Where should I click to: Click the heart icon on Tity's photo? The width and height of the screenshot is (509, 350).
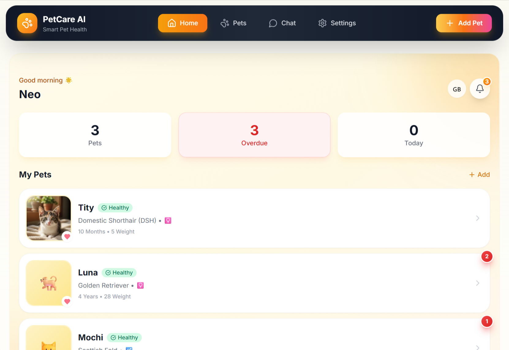coord(67,236)
